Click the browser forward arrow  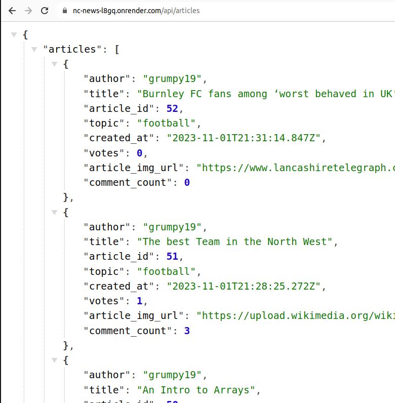(28, 11)
